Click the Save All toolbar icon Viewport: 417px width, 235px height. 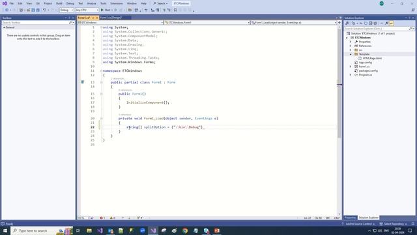[38, 10]
